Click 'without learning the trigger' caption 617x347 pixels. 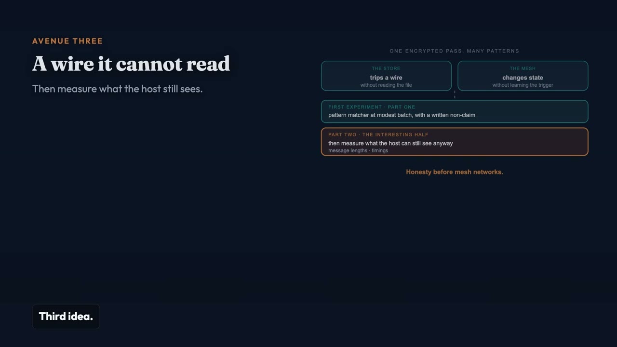tap(523, 85)
